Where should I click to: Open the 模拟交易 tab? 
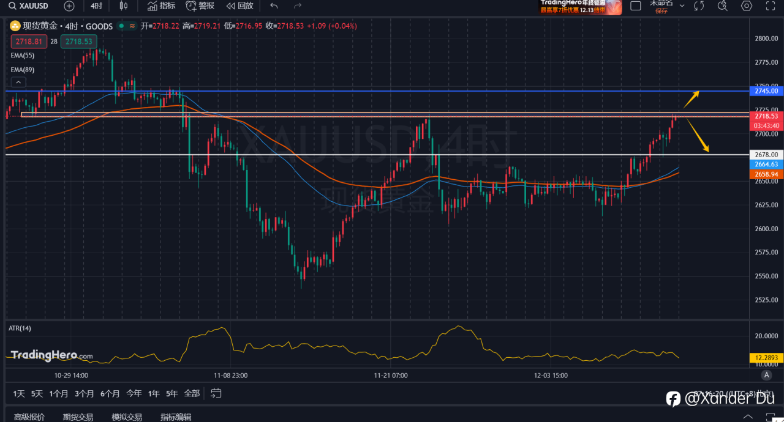(x=127, y=417)
